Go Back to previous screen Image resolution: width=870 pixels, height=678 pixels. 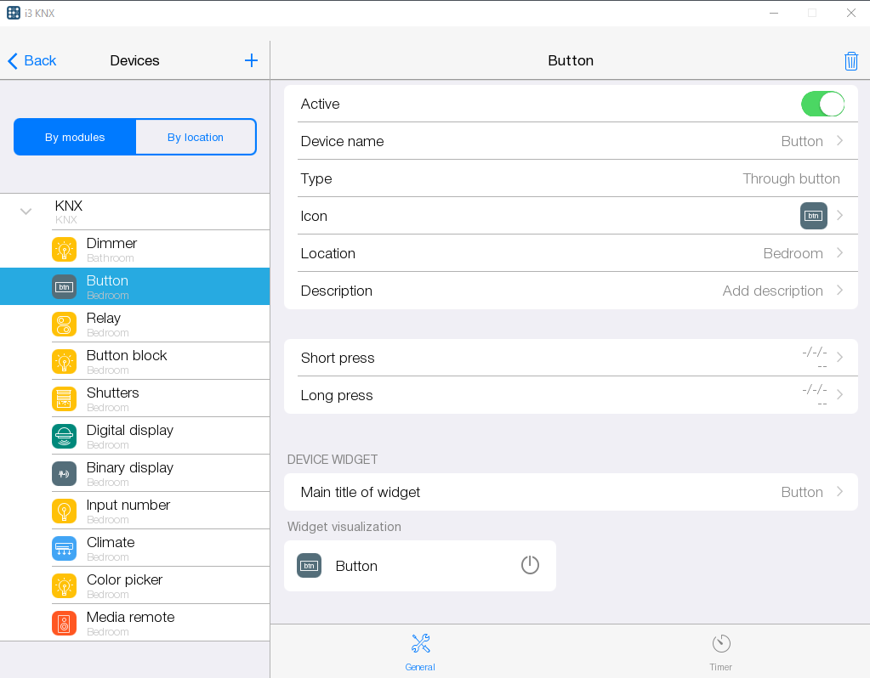click(x=32, y=60)
